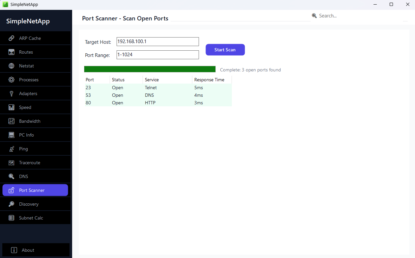Click the Bandwidth graph icon
Screen dimensions: 415x258
pyautogui.click(x=12, y=121)
